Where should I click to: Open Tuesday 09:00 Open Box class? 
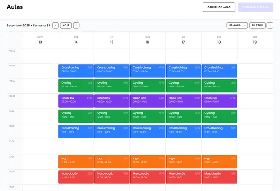(x=112, y=101)
